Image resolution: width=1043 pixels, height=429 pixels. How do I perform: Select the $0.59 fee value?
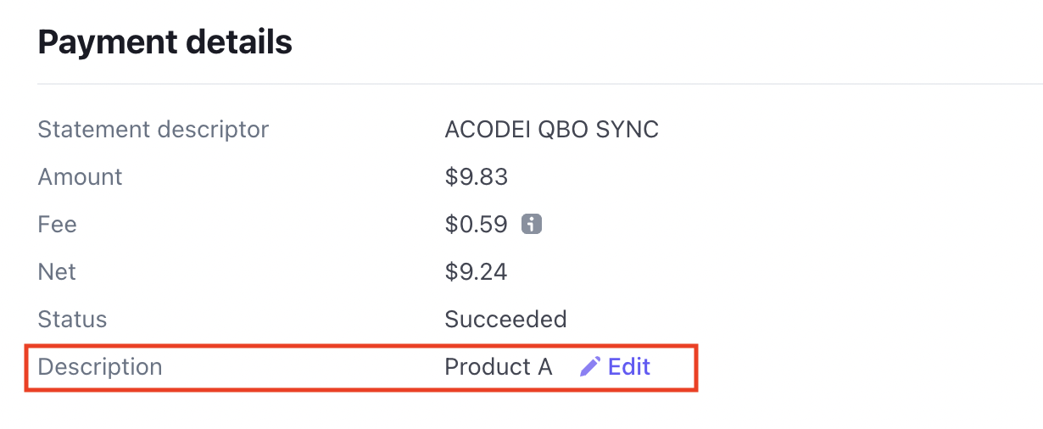pos(476,225)
